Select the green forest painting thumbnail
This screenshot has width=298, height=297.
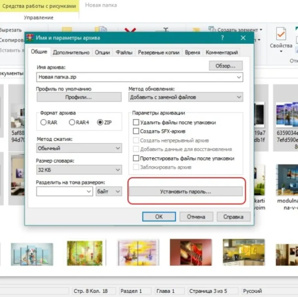click(x=85, y=253)
